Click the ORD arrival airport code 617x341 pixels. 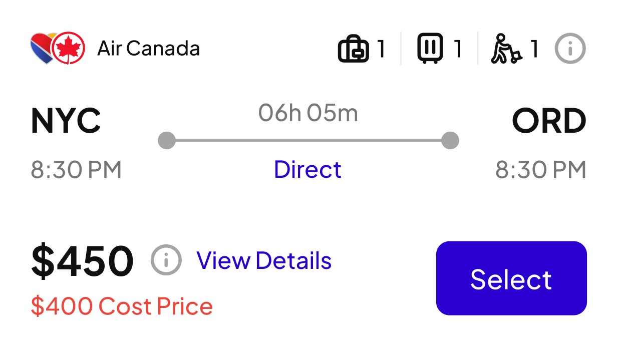pyautogui.click(x=549, y=121)
